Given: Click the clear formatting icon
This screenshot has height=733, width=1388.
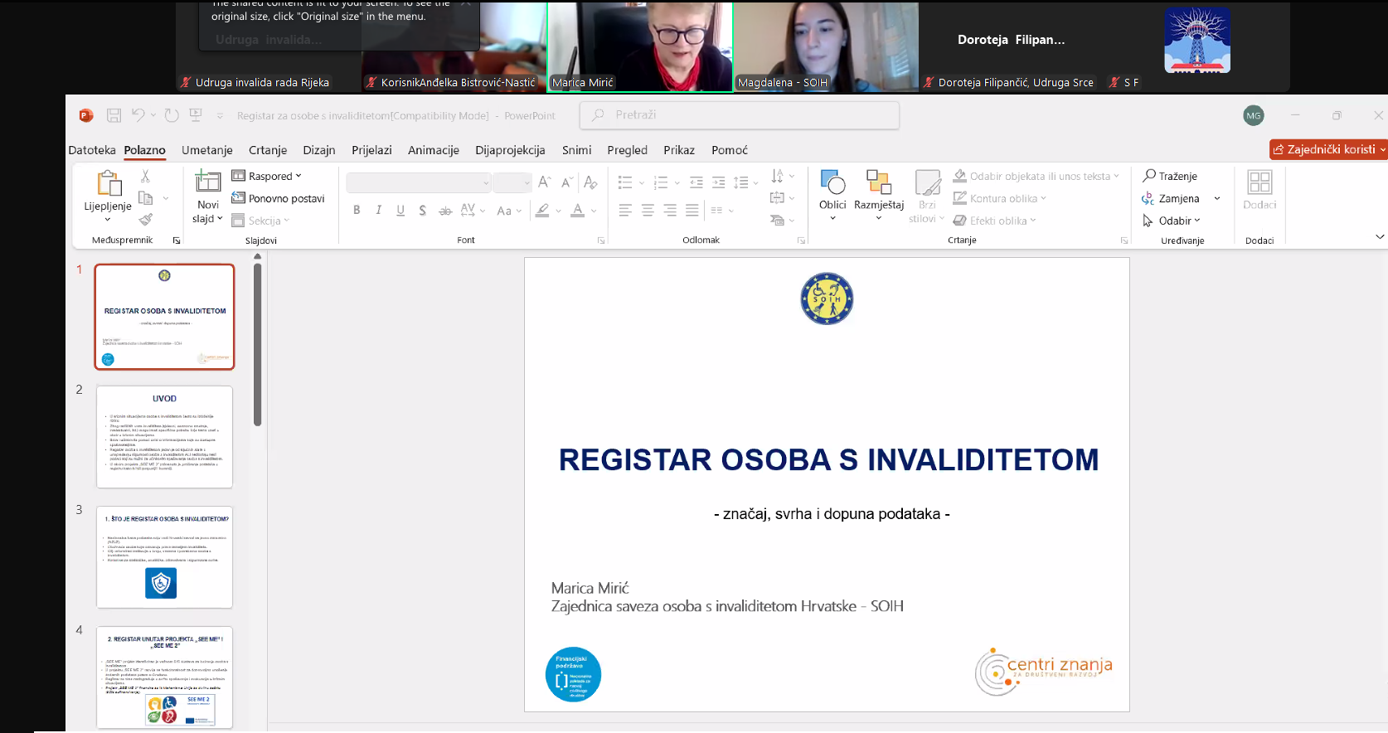Looking at the screenshot, I should [590, 182].
